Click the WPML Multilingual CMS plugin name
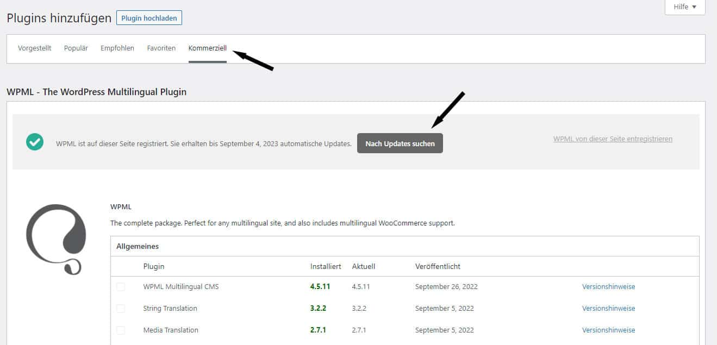Screen dimensions: 717x345 tap(181, 287)
